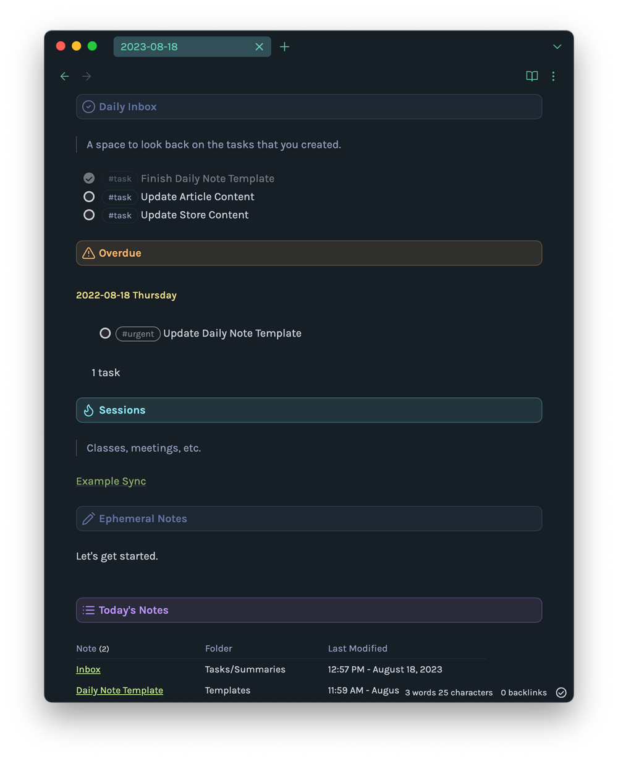
Task: Click the sync status checkmark icon
Action: [561, 692]
